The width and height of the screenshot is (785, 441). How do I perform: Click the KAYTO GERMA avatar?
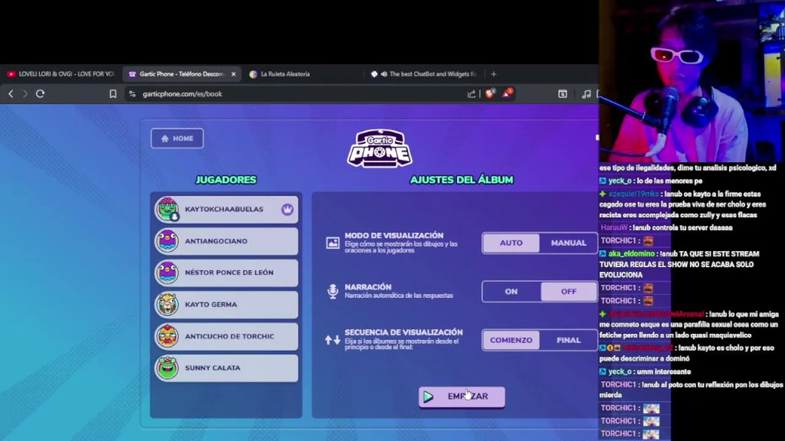pos(167,304)
